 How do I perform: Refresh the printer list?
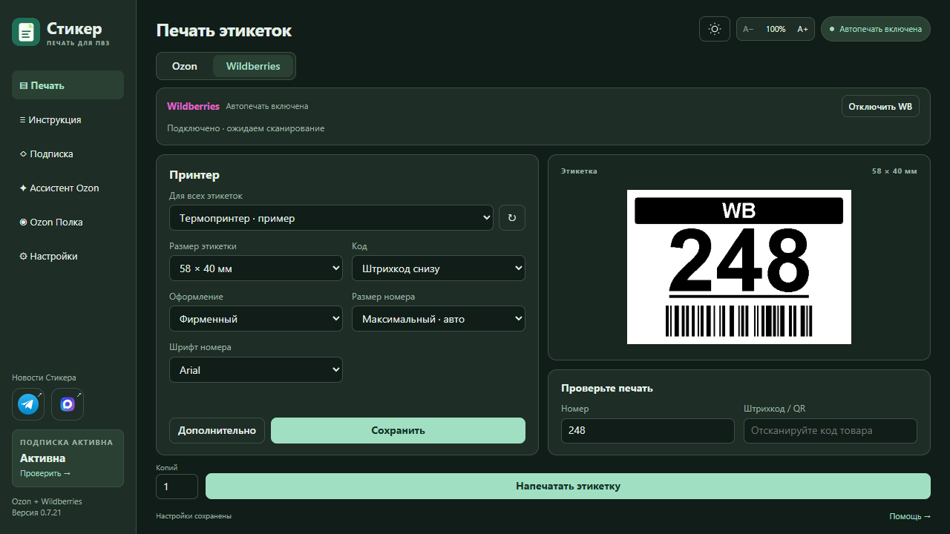pyautogui.click(x=512, y=218)
